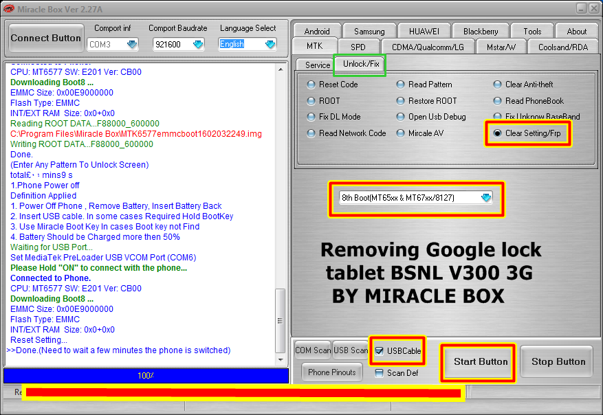Open the Language Select English dropdown
The width and height of the screenshot is (603, 415).
coord(270,45)
